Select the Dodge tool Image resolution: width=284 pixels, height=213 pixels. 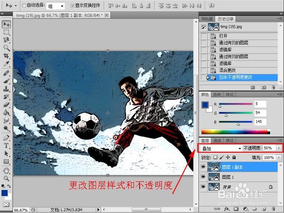click(6, 128)
